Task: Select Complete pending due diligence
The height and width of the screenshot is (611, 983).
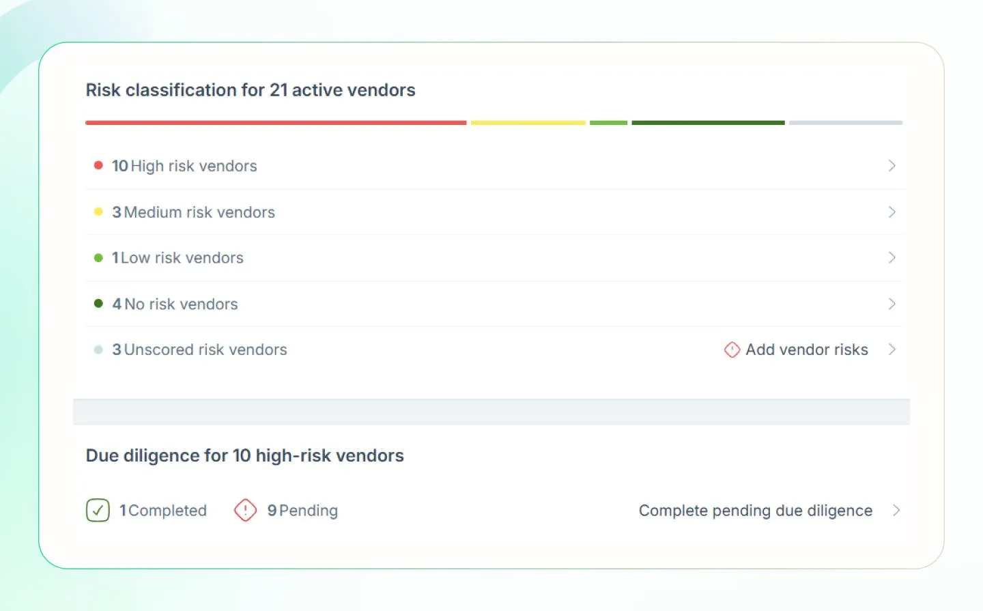Action: coord(755,510)
